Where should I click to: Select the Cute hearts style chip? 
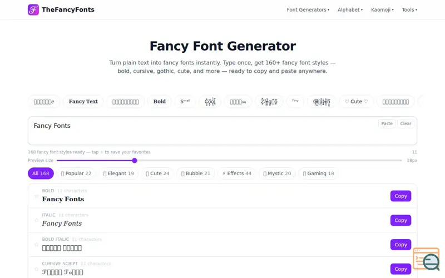356,102
